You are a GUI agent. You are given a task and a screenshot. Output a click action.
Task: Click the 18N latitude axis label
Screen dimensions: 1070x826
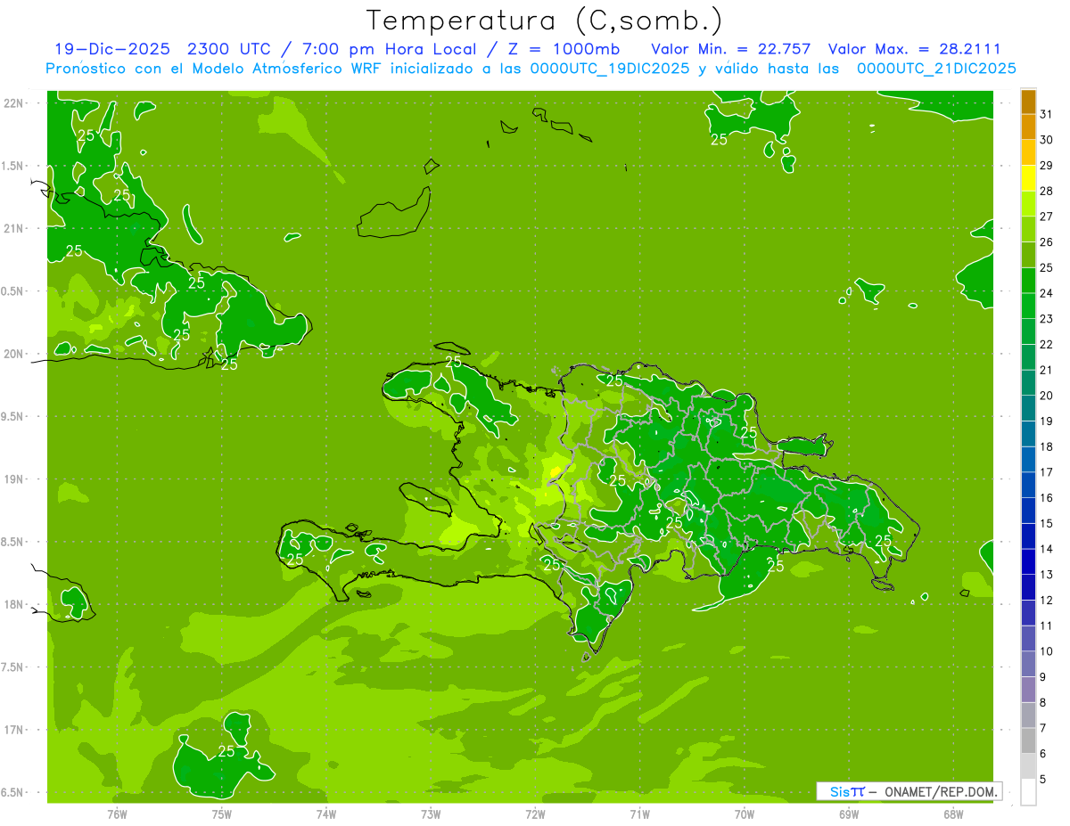pos(13,604)
